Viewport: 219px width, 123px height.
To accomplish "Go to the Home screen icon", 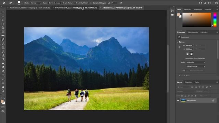I will point(4,3).
